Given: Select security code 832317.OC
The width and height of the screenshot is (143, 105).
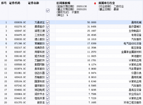Looking at the screenshot, I should (20, 48).
